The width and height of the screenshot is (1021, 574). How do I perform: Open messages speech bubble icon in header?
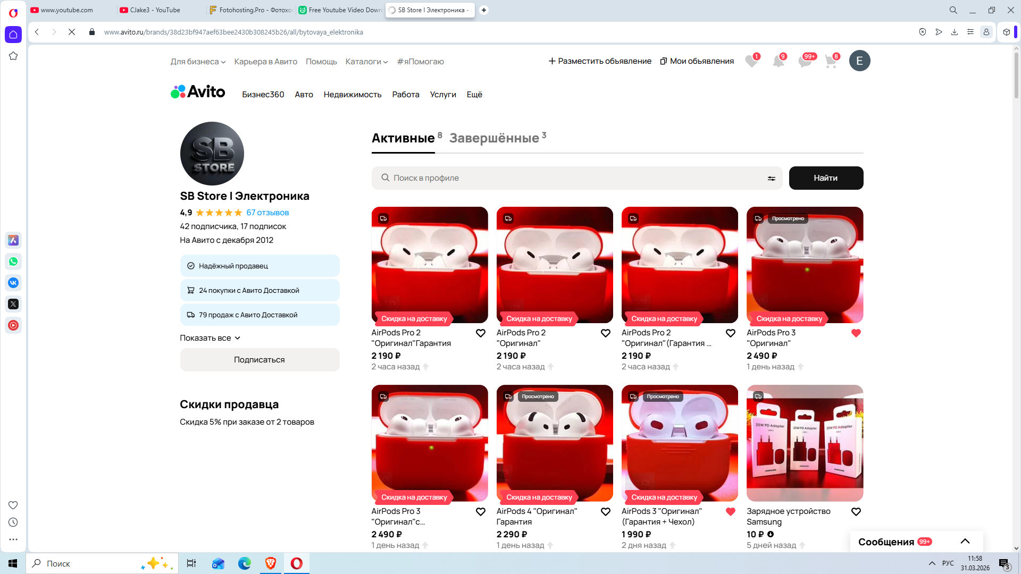point(805,61)
